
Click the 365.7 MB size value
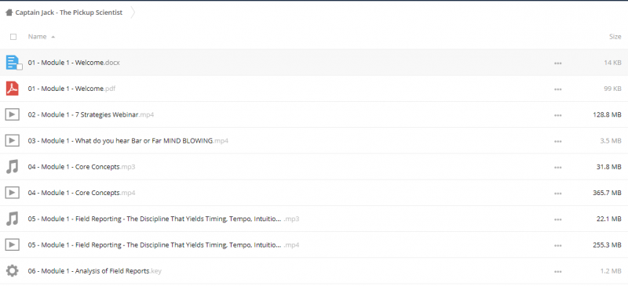point(607,193)
